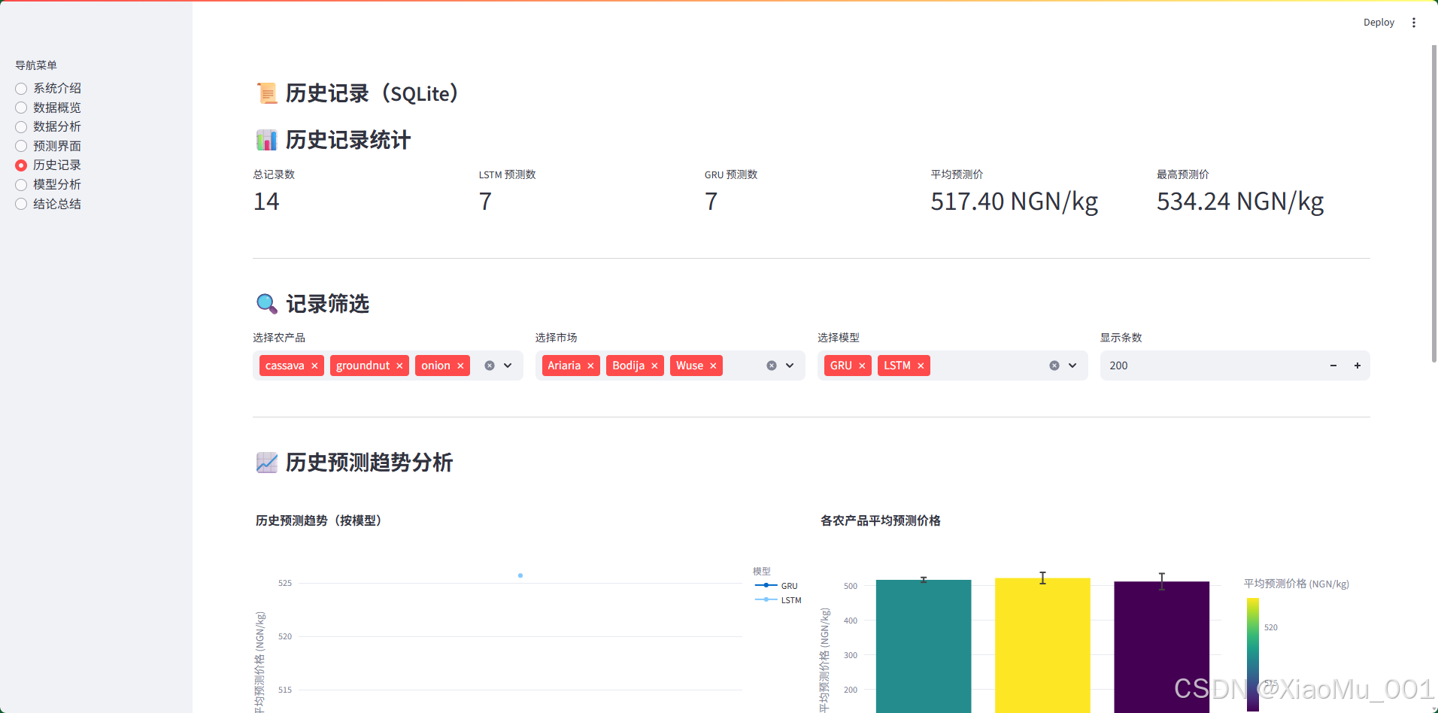Open the three-dot main menu
Viewport: 1438px width, 713px height.
coord(1414,23)
